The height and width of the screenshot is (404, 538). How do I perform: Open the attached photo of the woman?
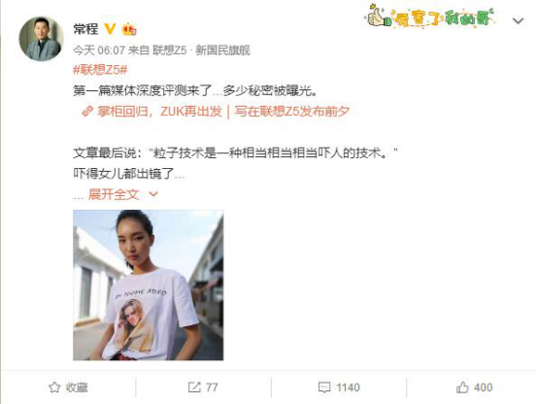point(149,285)
